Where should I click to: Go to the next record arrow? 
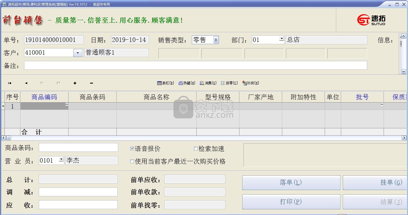42,83
